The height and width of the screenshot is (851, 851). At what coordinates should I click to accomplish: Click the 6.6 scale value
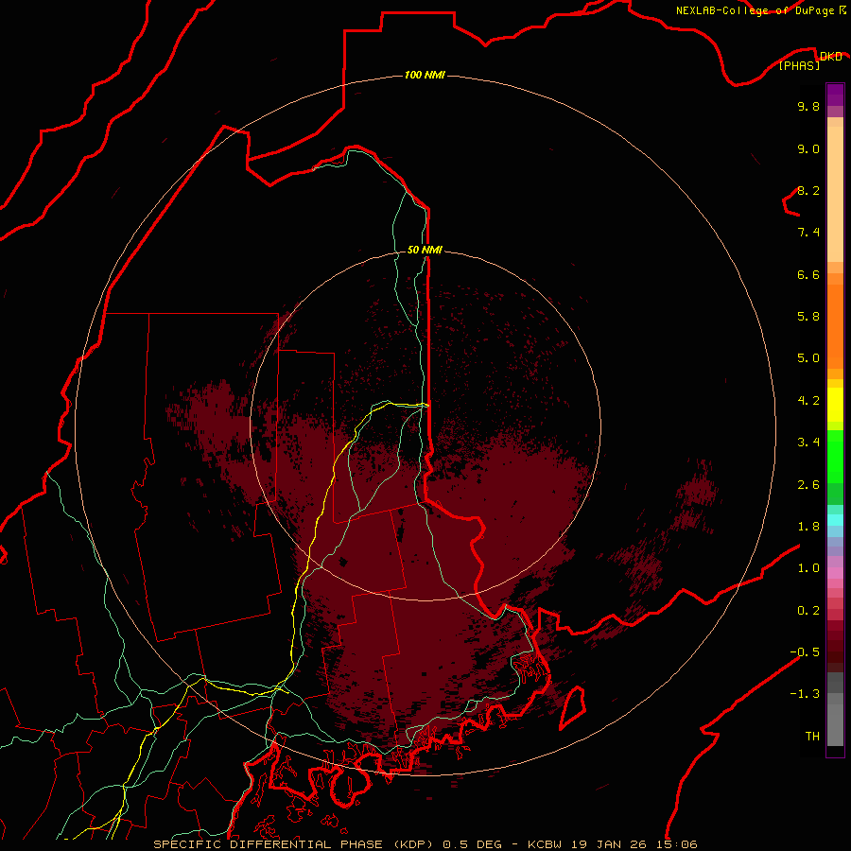click(x=808, y=274)
